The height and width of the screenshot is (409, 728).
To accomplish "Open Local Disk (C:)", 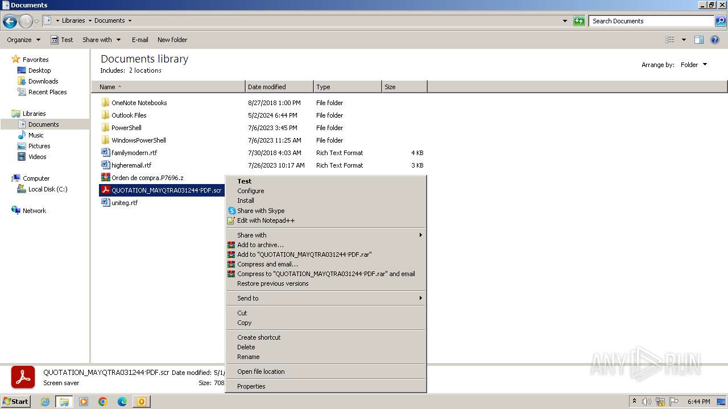I will click(x=48, y=189).
